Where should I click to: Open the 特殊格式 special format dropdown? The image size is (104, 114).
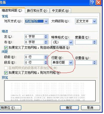tap(71, 42)
